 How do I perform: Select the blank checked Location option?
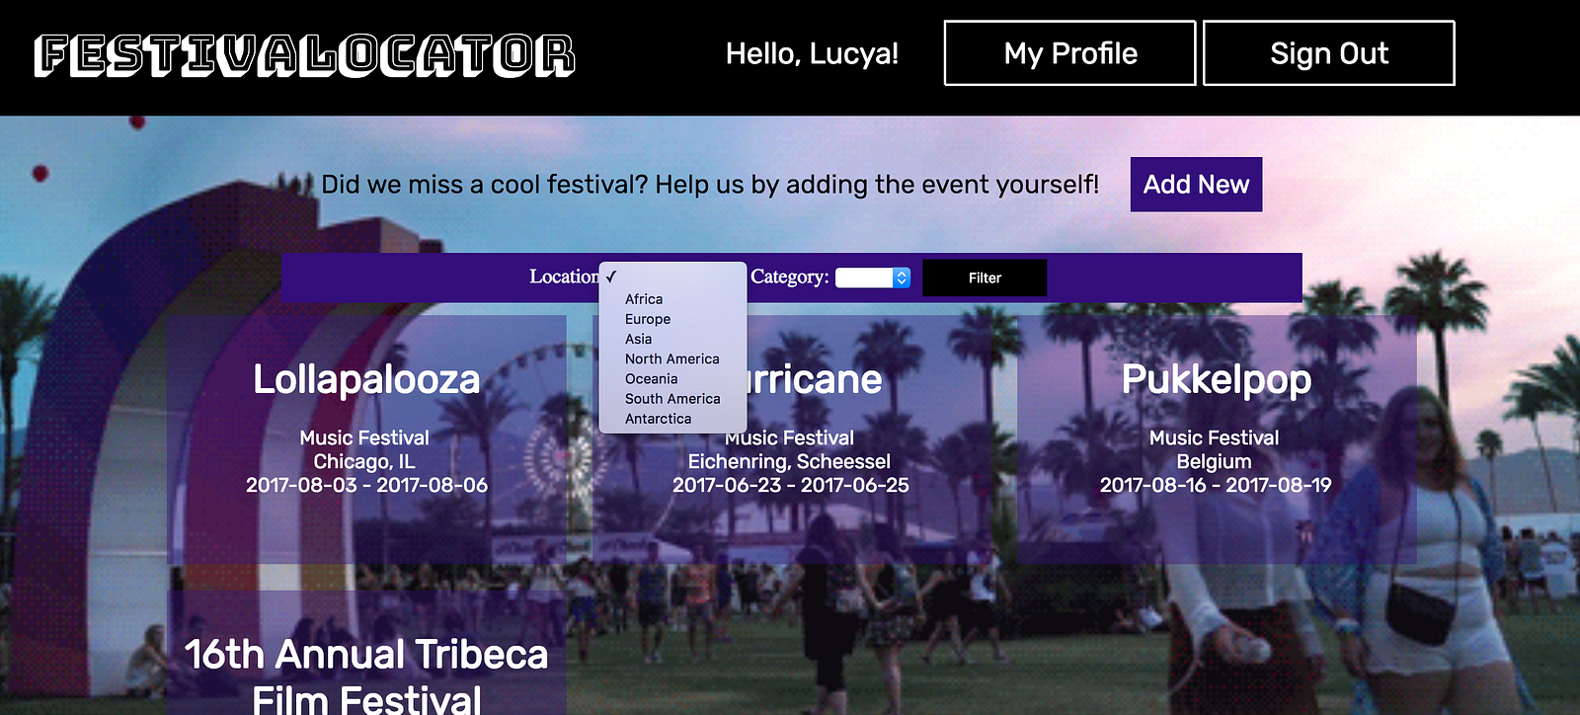(672, 277)
